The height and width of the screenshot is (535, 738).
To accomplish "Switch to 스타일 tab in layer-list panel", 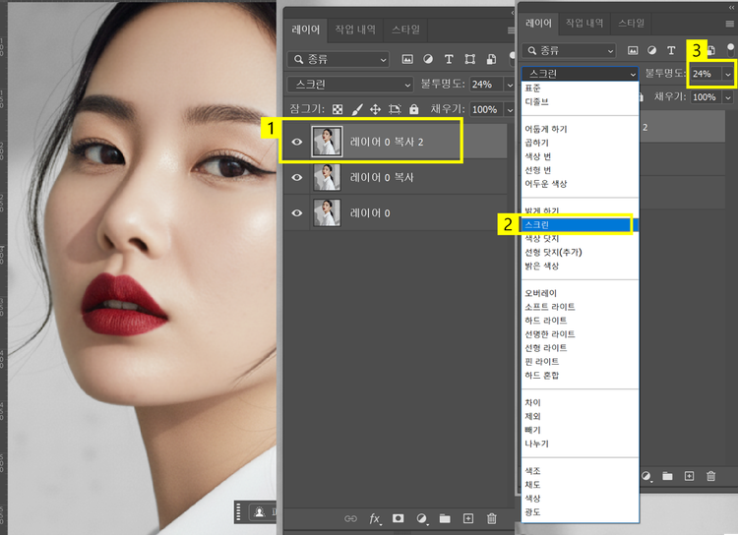I will [405, 30].
